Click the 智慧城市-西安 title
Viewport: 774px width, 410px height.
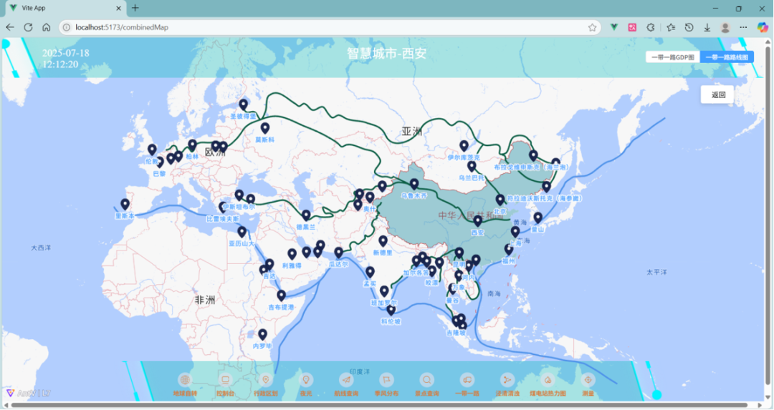[386, 53]
